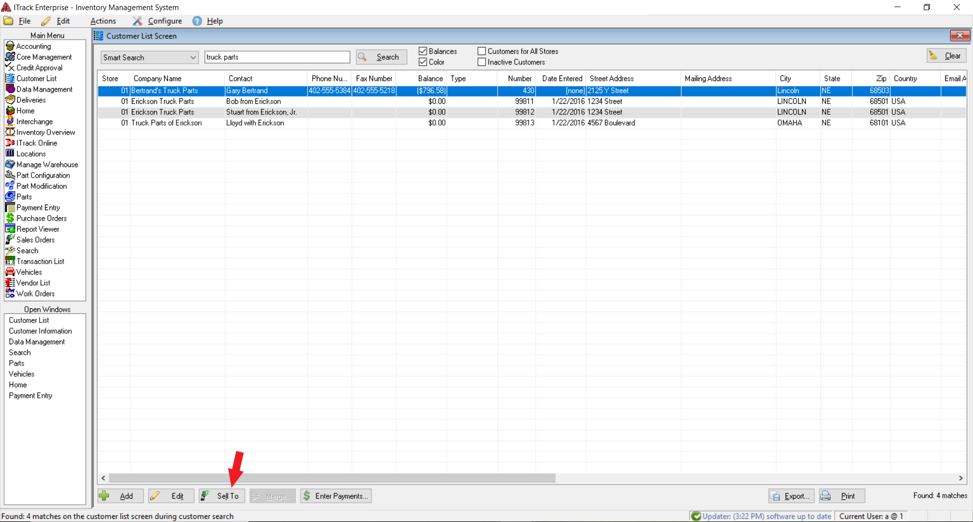The height and width of the screenshot is (522, 973).
Task: Click the Purchase Orders dollar icon
Action: 10,218
